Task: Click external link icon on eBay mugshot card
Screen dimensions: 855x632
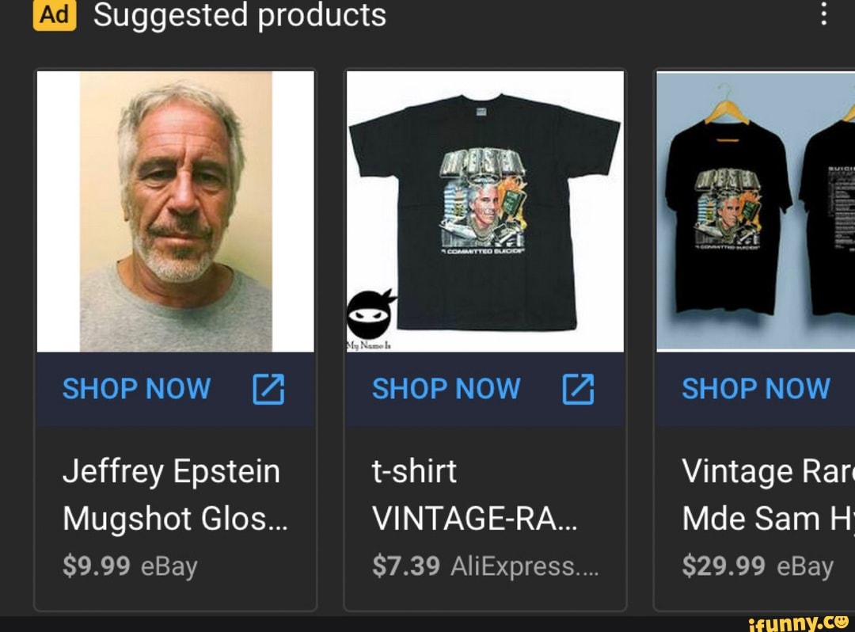Action: tap(268, 389)
